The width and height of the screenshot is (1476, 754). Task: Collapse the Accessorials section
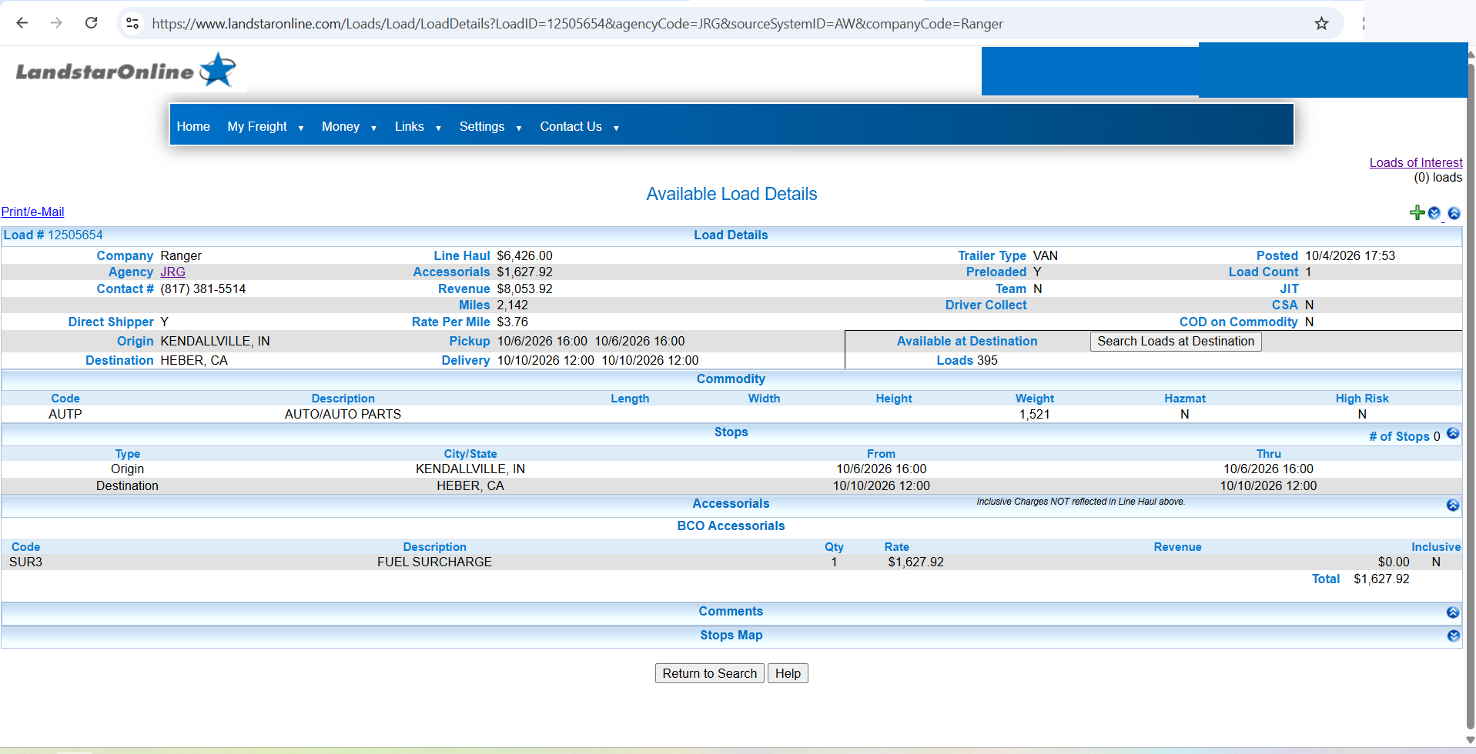[x=1453, y=505]
